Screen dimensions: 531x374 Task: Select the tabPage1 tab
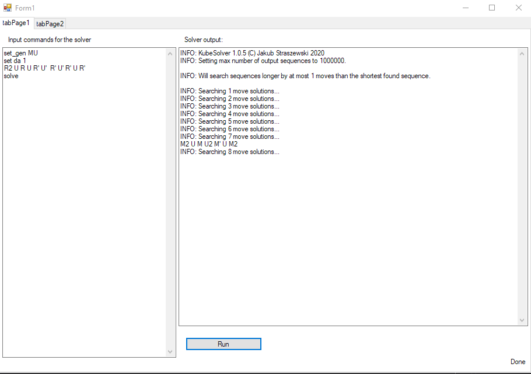16,23
